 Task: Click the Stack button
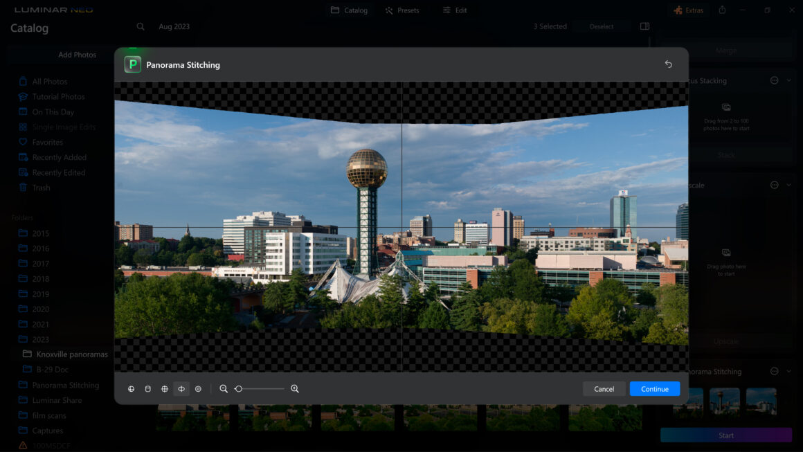[726, 154]
